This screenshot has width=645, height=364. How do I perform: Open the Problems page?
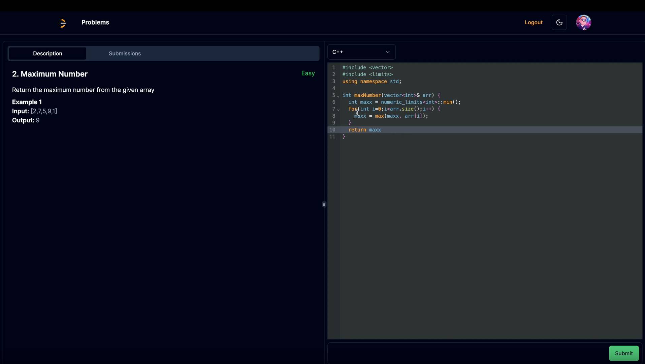point(95,23)
